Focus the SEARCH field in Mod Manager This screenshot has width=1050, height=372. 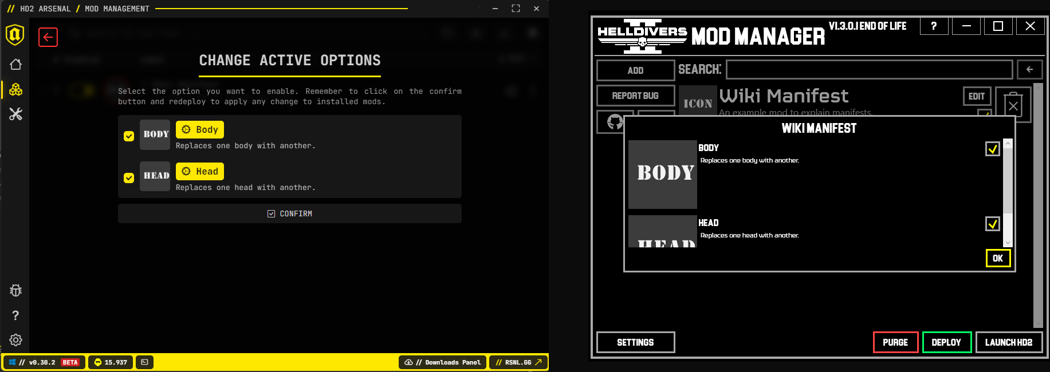pyautogui.click(x=870, y=70)
